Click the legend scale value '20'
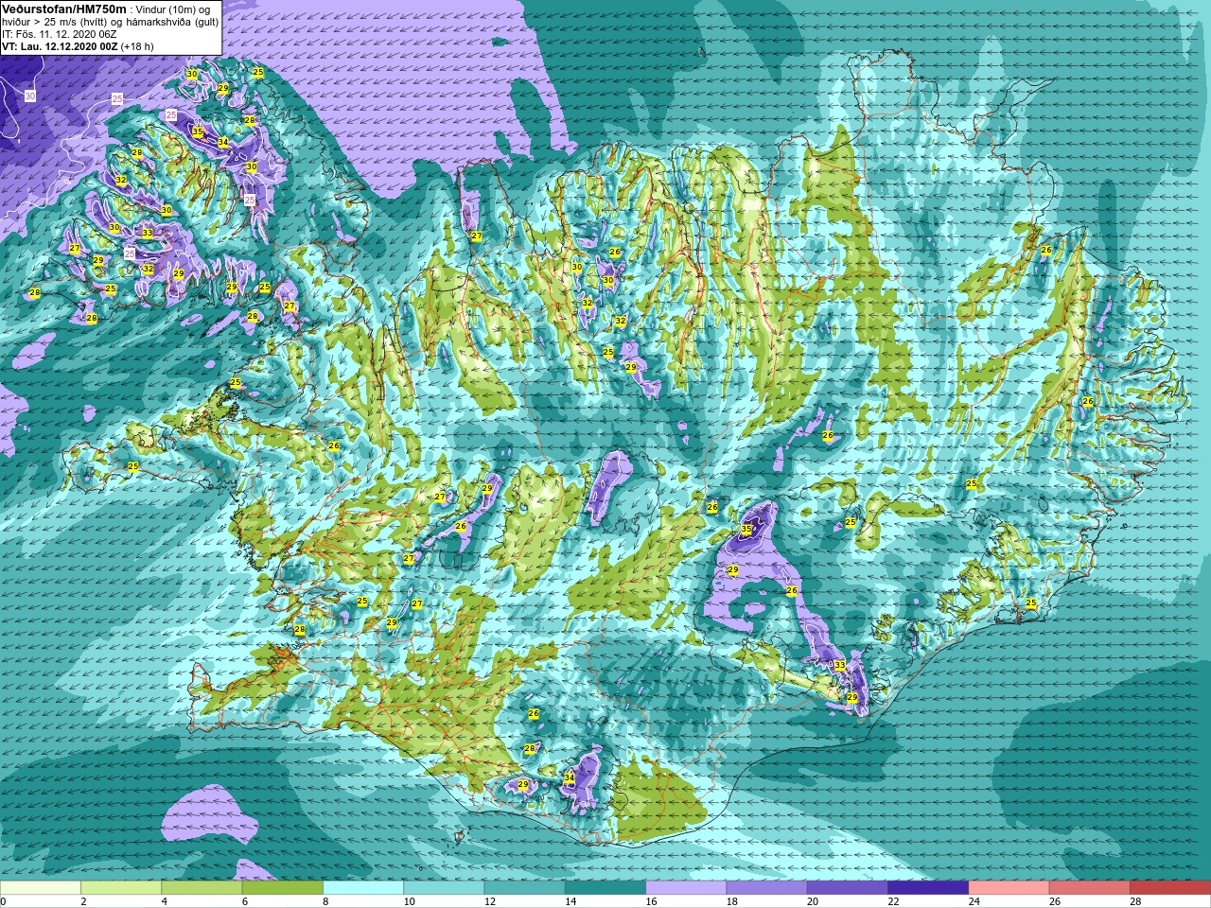The height and width of the screenshot is (908, 1211). (x=813, y=901)
